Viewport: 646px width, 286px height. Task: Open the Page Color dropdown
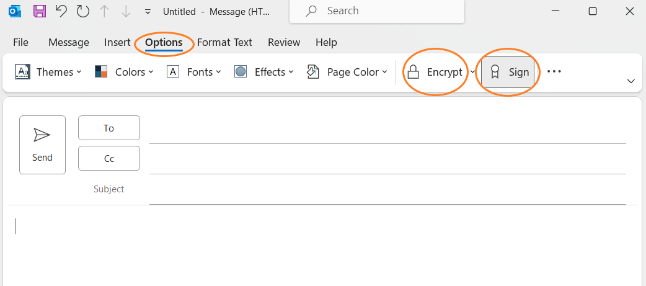tap(347, 72)
